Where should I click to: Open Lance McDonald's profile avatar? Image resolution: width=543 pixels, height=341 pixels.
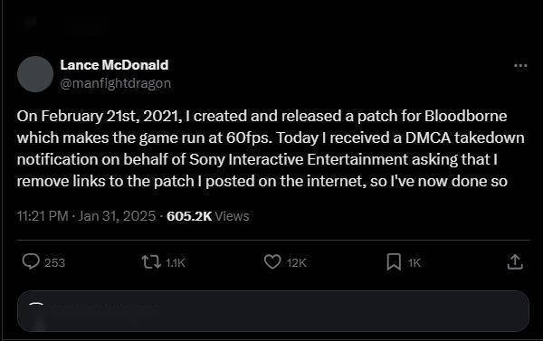(35, 74)
